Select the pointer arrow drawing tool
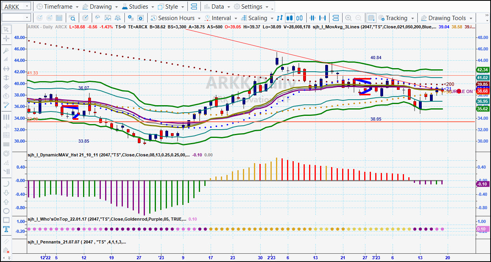 (6, 29)
